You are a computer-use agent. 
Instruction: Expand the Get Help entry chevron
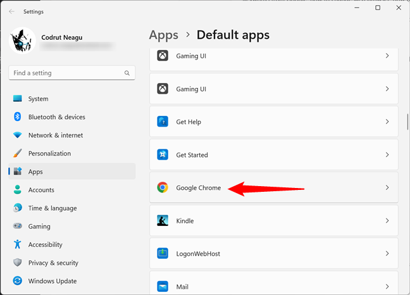[387, 122]
